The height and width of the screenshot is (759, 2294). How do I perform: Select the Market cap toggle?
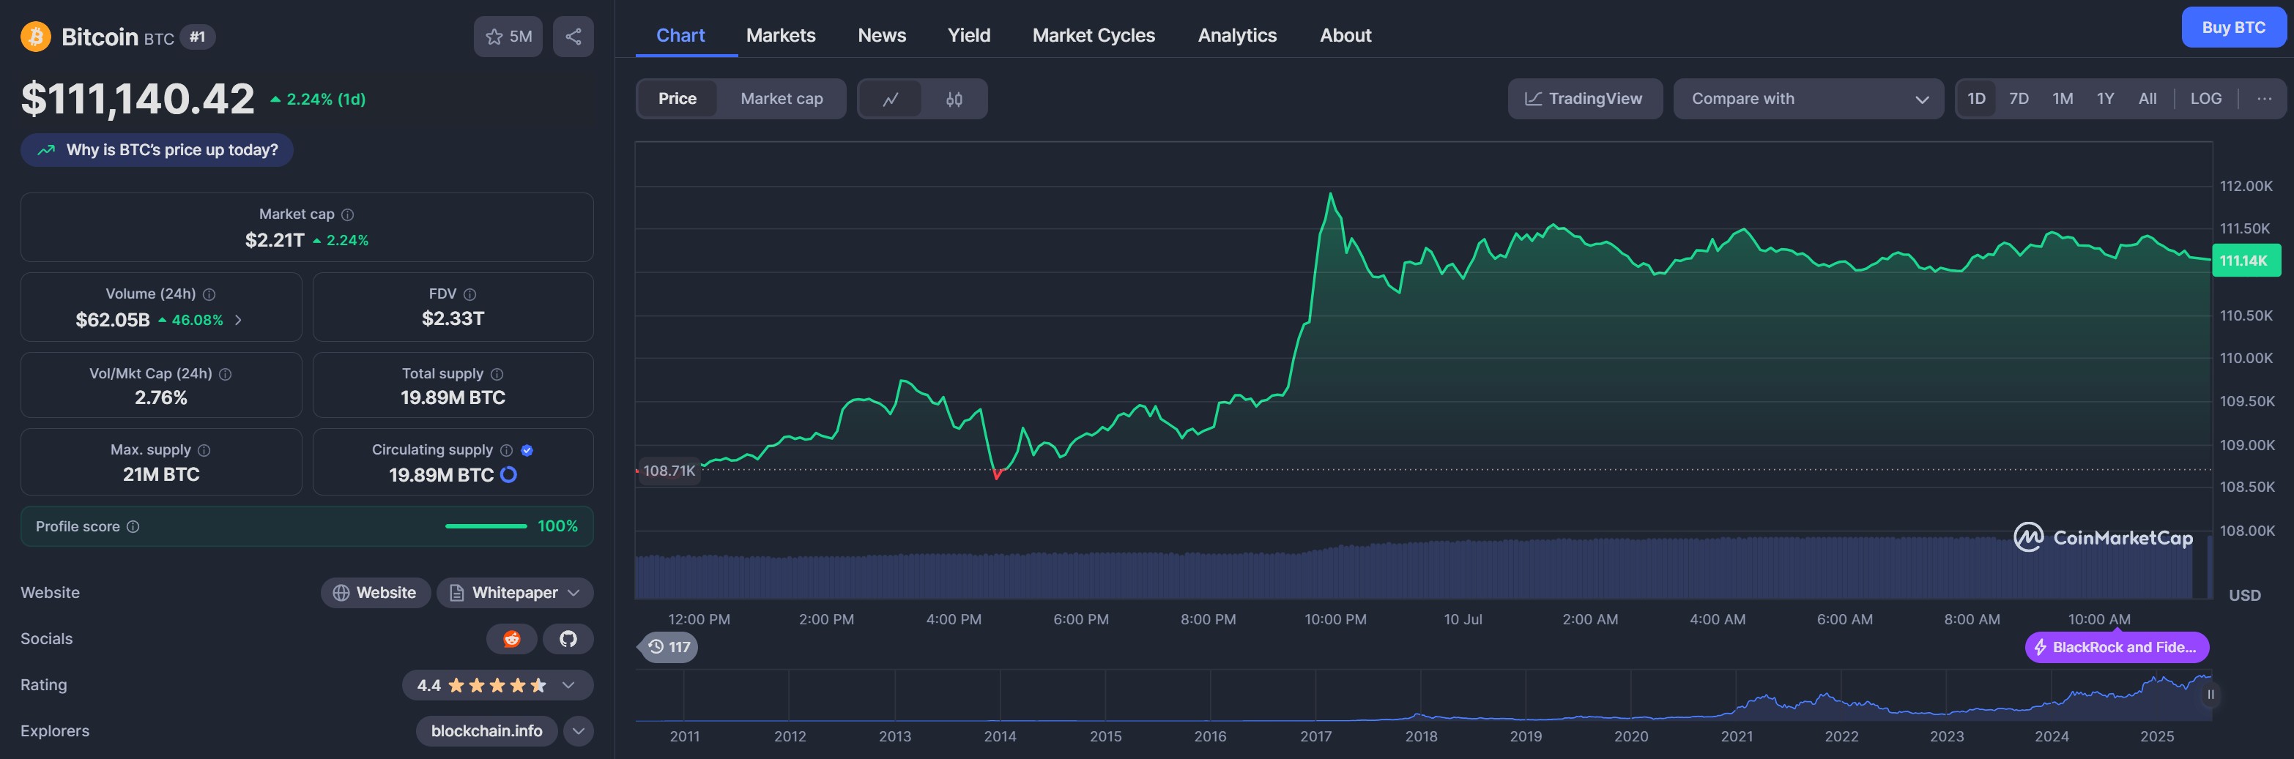pyautogui.click(x=782, y=99)
